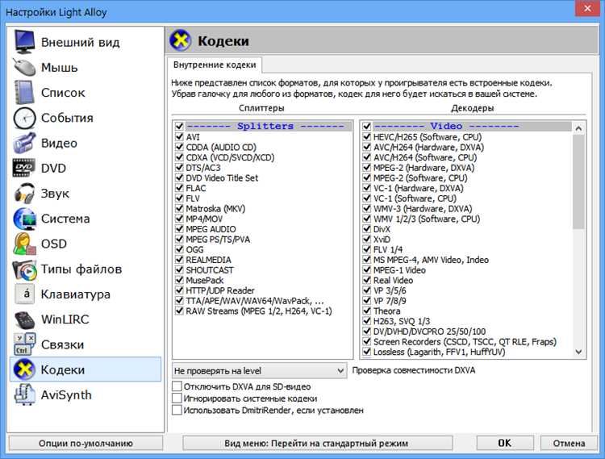Click the Кодеки header icon
The image size is (605, 459).
181,40
